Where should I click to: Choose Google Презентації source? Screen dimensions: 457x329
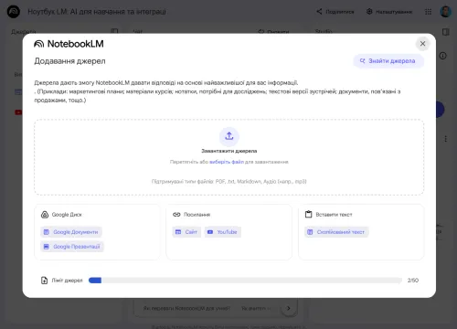72,247
